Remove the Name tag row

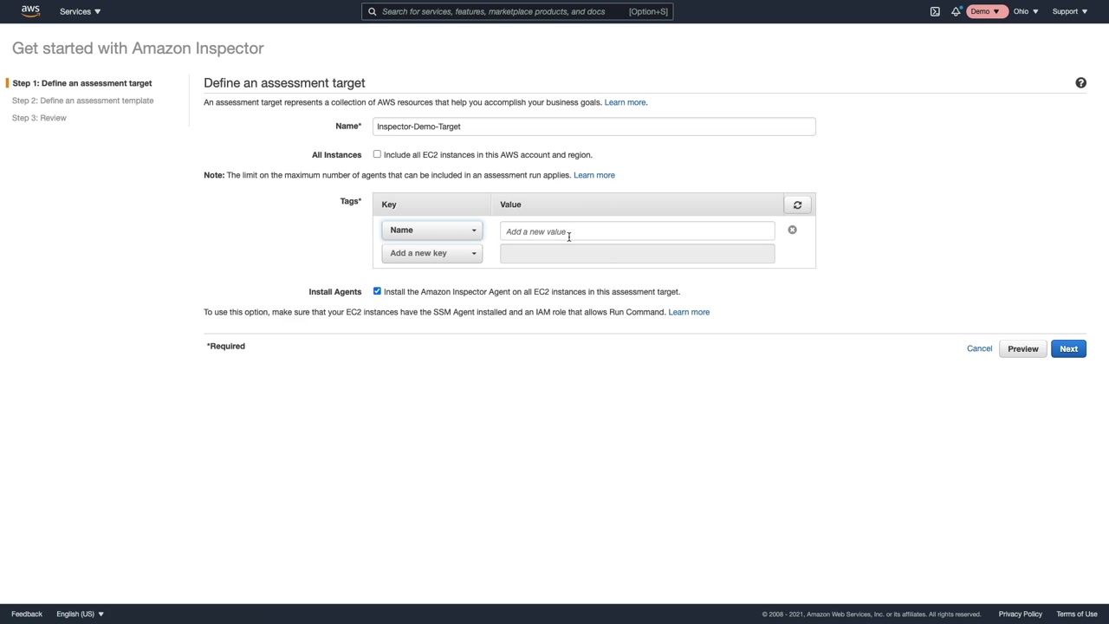pos(792,230)
